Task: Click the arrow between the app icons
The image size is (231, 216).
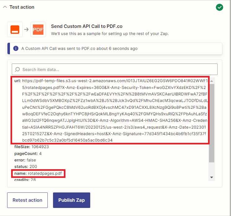Action: click(x=27, y=29)
